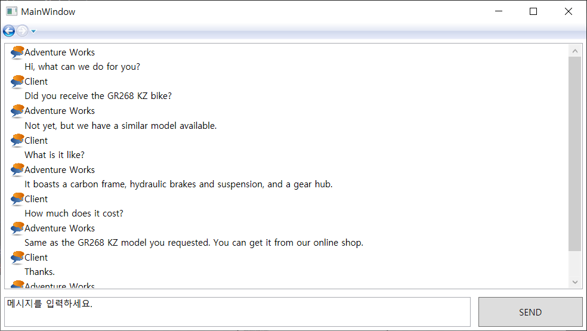This screenshot has width=587, height=331.
Task: Click 'Client' name above 'Did you receive'
Action: coord(36,82)
